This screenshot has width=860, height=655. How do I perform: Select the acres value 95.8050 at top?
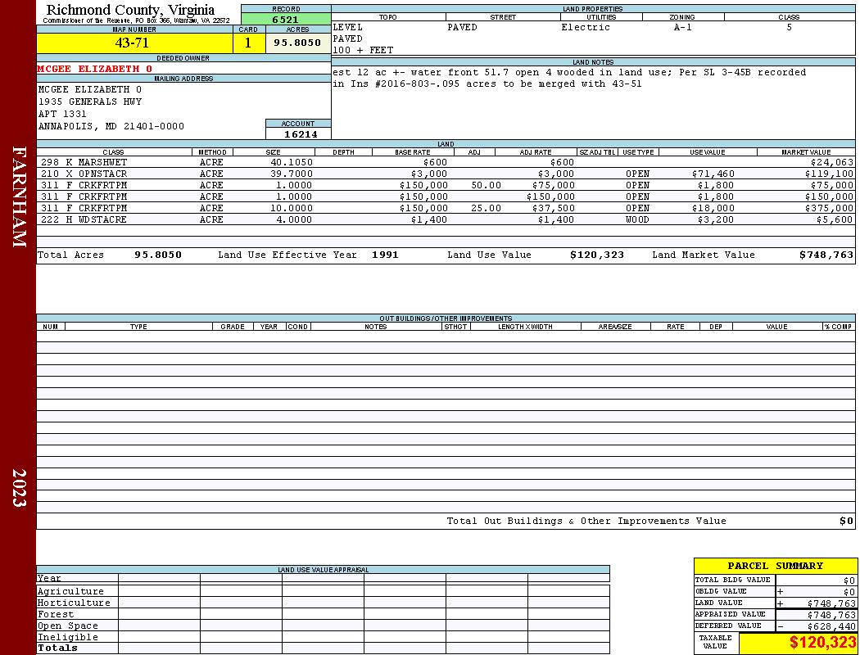pos(298,43)
